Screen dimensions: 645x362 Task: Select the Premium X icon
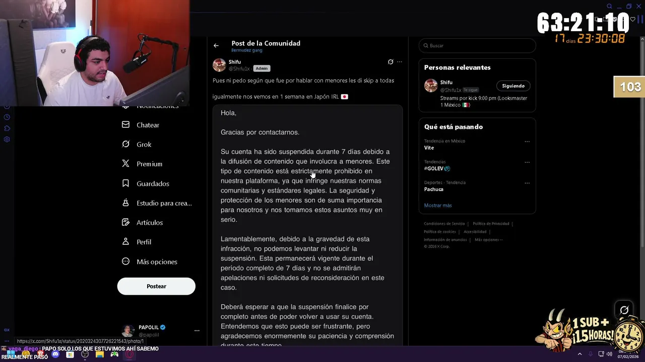(x=125, y=164)
